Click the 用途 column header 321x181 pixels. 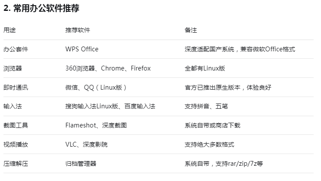[10, 30]
